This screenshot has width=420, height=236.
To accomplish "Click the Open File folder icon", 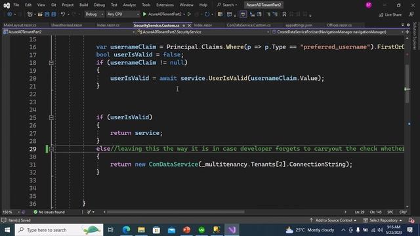I will coord(40,14).
